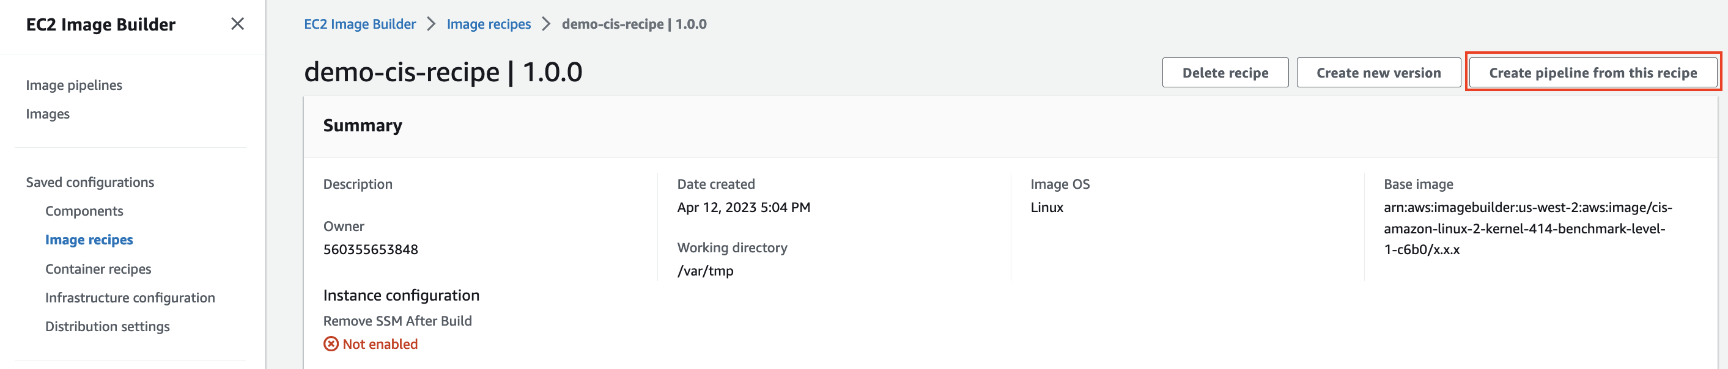
Task: Open Images in sidebar
Action: [x=48, y=114]
